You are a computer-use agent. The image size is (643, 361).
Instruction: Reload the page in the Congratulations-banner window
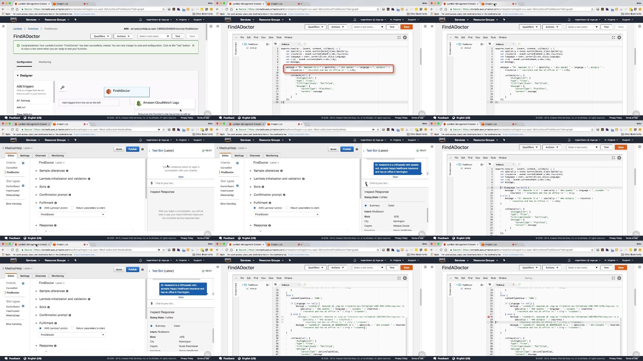(x=13, y=9)
